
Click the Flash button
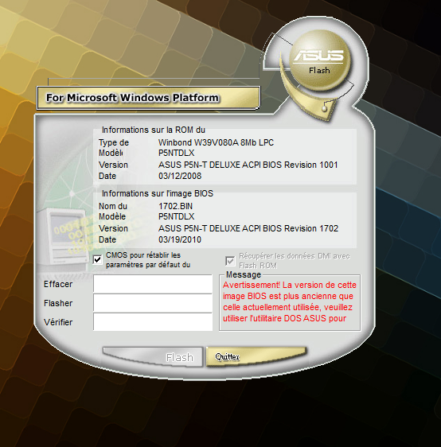click(153, 356)
